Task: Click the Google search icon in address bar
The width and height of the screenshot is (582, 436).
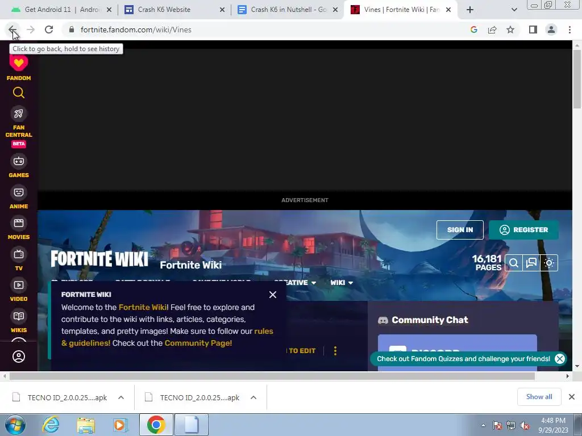Action: [473, 30]
